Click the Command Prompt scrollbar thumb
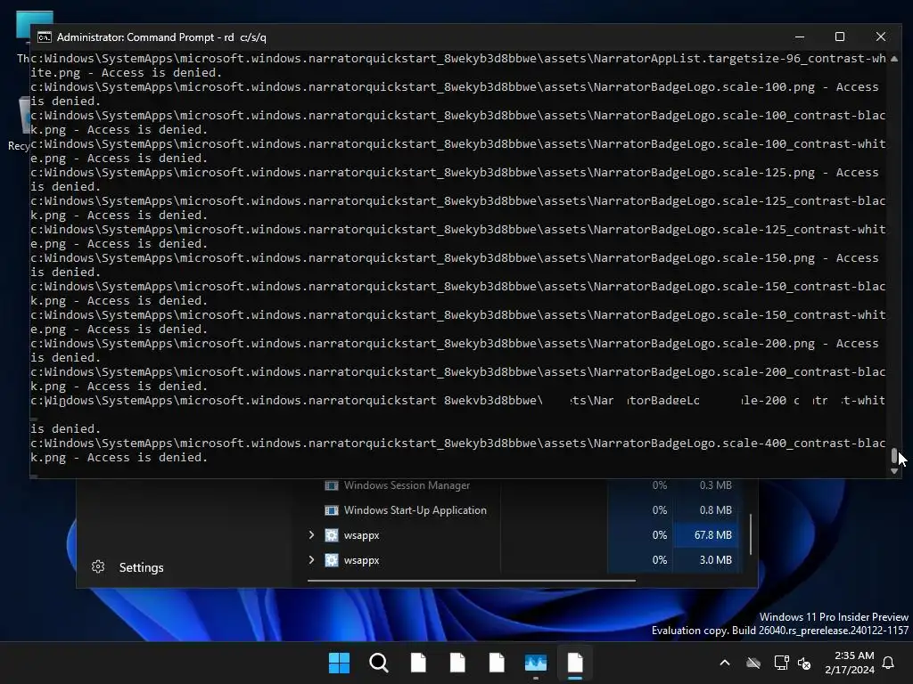Image resolution: width=913 pixels, height=684 pixels. [x=894, y=456]
